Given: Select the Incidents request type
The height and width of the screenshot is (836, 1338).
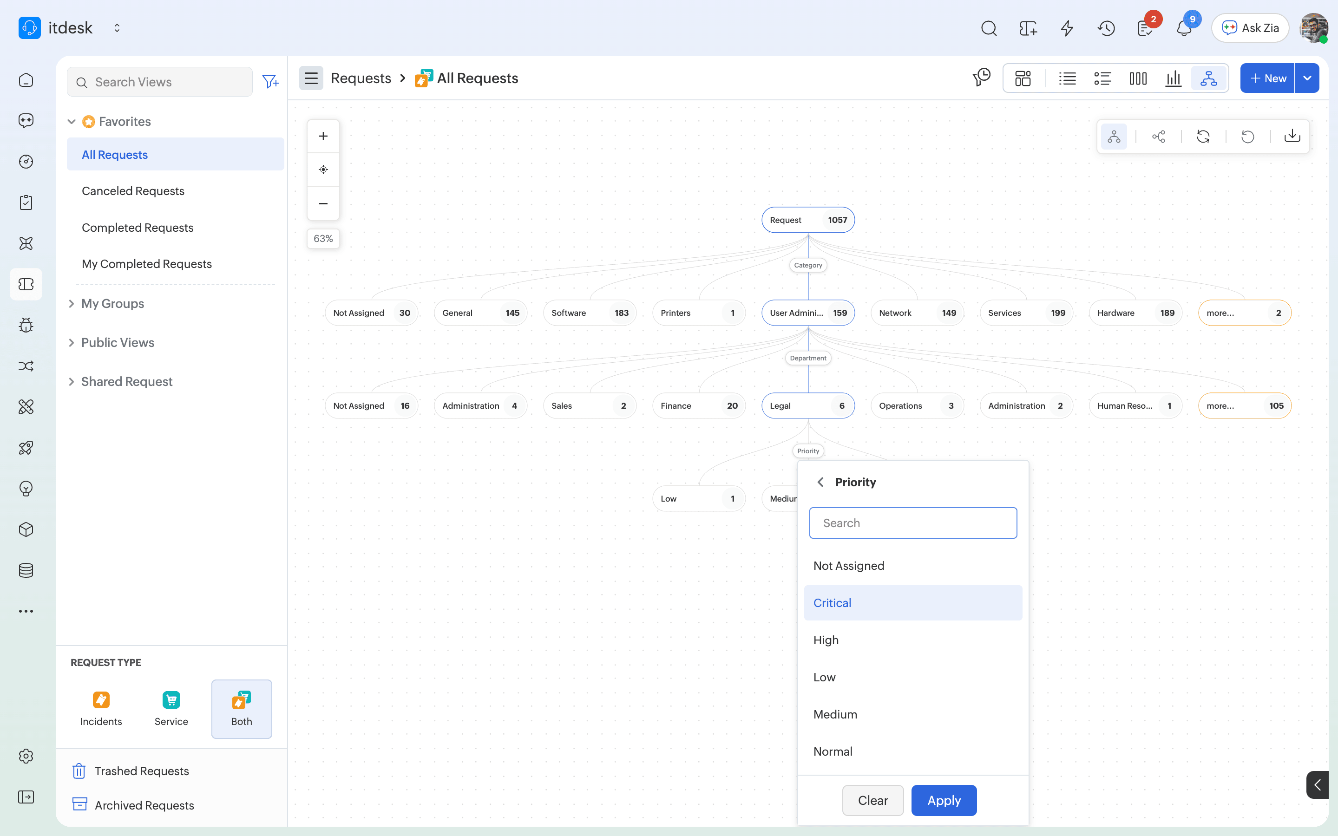Looking at the screenshot, I should [101, 709].
